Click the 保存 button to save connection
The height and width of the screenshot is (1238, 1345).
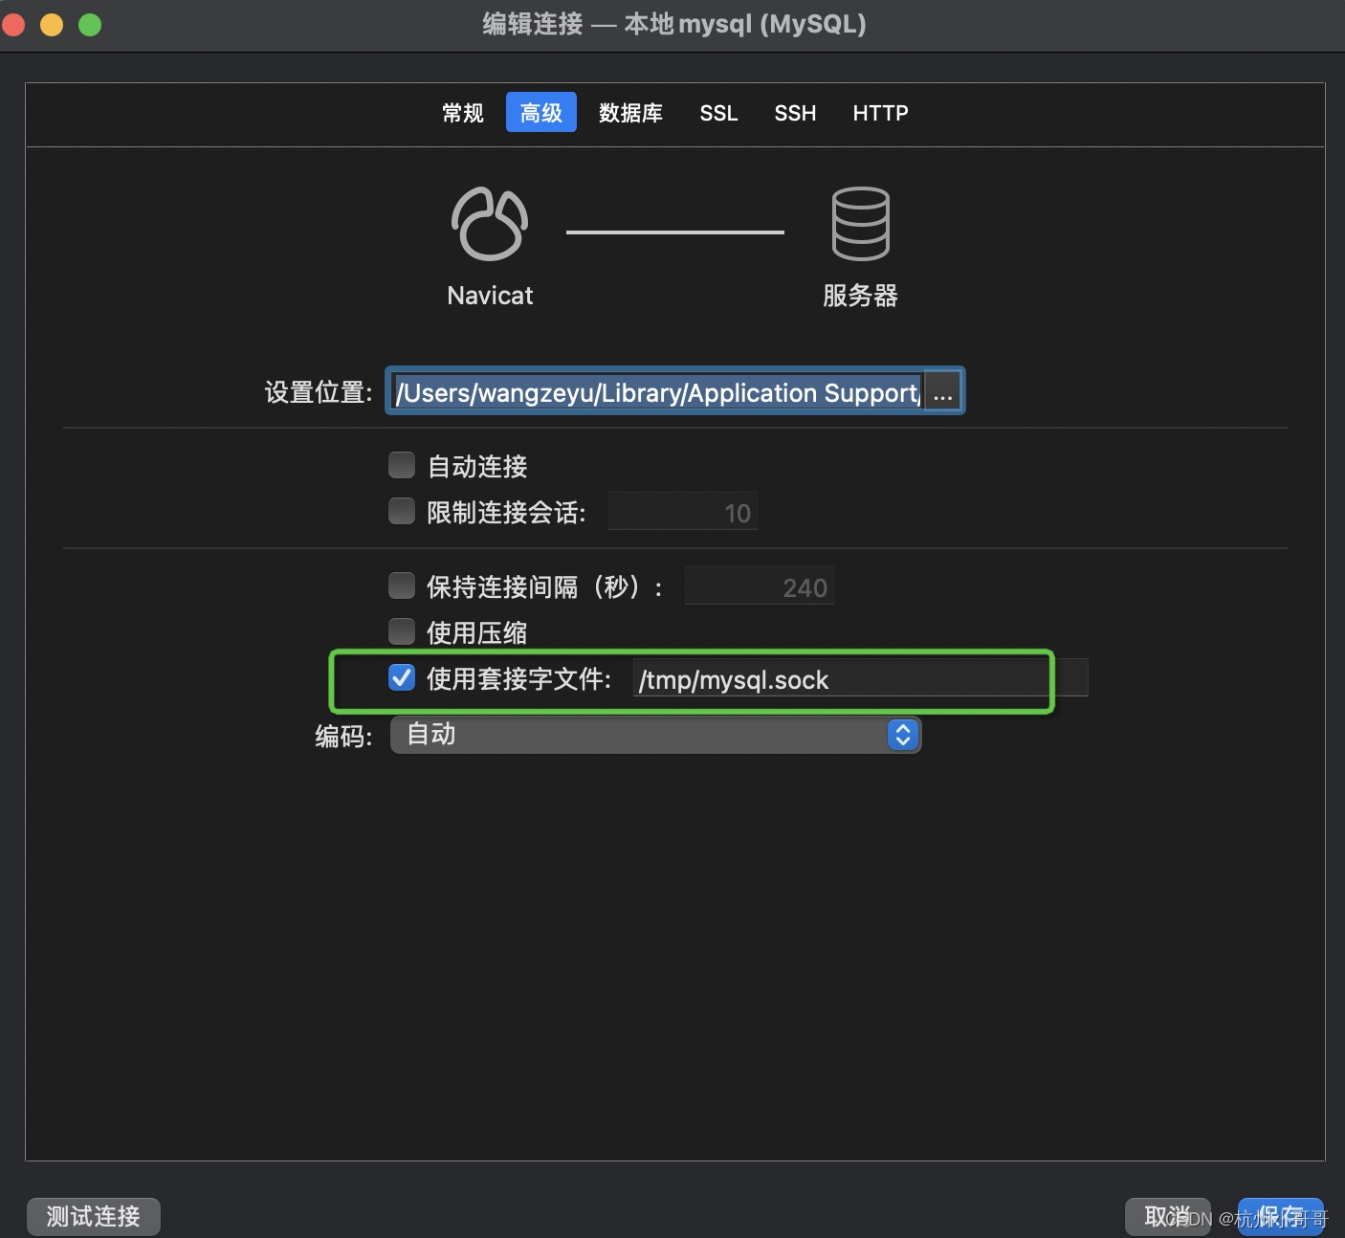tap(1281, 1216)
